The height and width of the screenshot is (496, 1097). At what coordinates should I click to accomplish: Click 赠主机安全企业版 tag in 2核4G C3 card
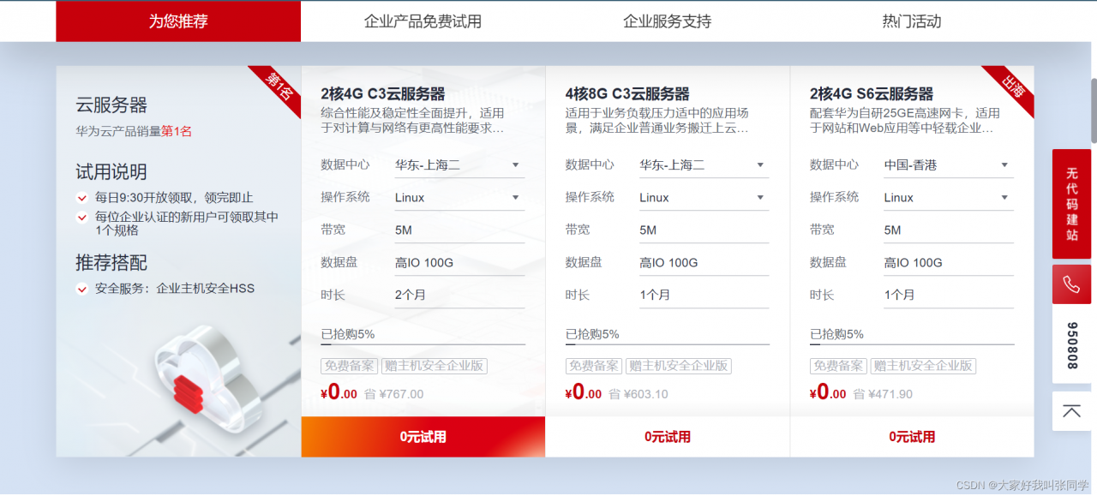(435, 366)
